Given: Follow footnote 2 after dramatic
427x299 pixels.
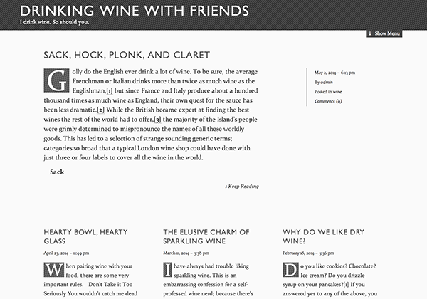Looking at the screenshot, I should pos(101,110).
